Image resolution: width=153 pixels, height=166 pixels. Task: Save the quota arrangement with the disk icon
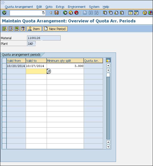(x=56, y=13)
